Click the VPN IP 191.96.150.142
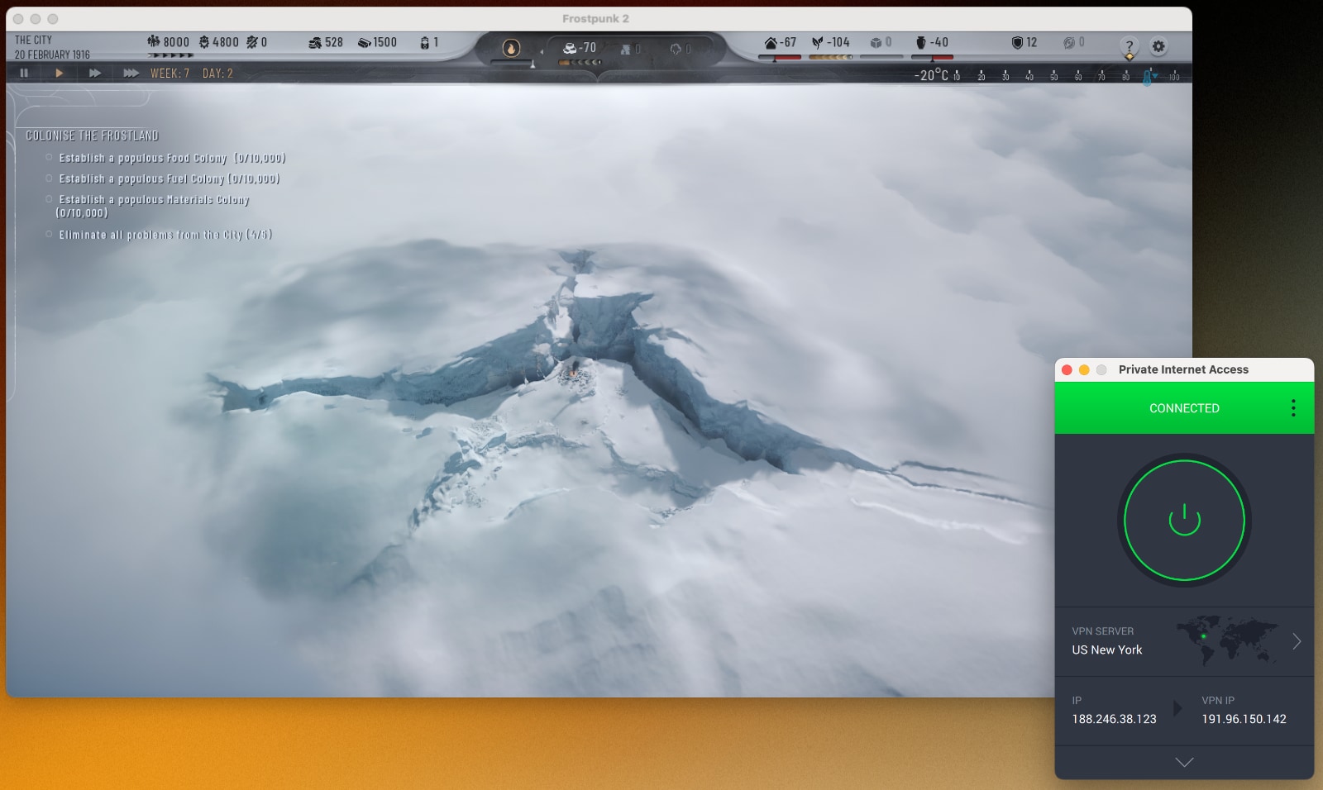The image size is (1323, 790). tap(1244, 719)
